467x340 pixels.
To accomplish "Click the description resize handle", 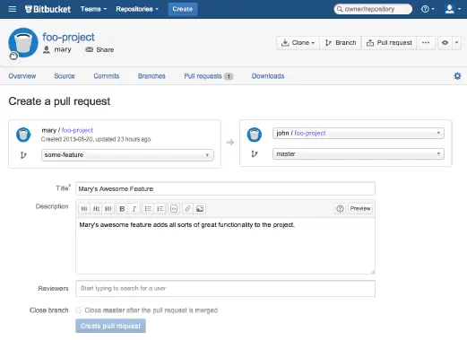I will (373, 272).
